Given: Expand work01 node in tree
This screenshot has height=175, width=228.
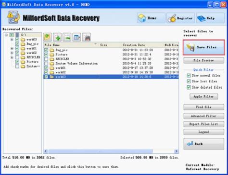Looking at the screenshot, I should (x=12, y=48).
